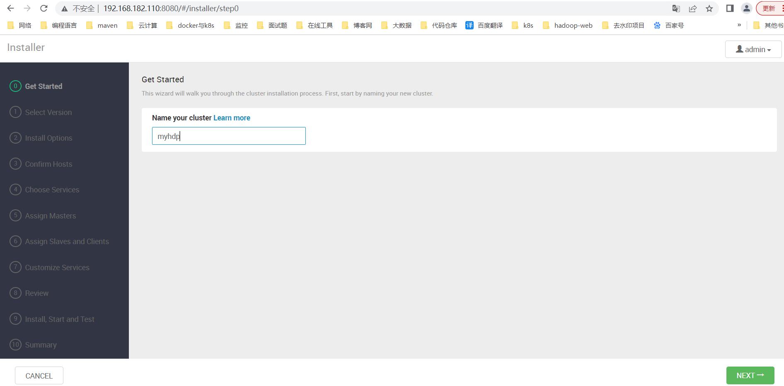Bookmark this page with star icon
This screenshot has width=784, height=386.
tap(709, 8)
